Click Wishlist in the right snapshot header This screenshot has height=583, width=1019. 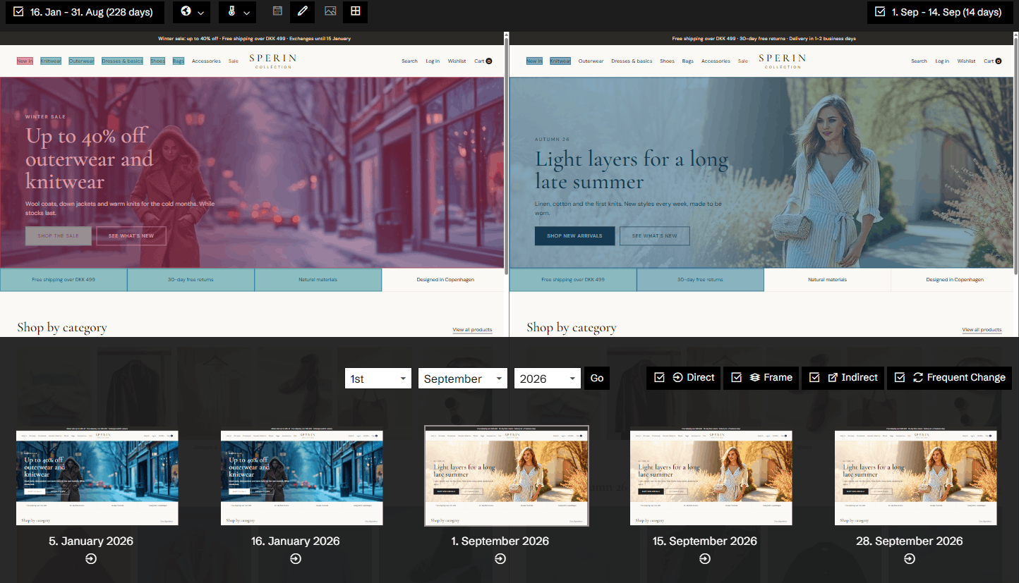[967, 61]
